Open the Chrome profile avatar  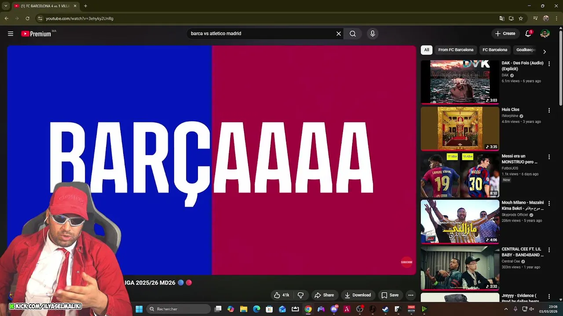pyautogui.click(x=546, y=18)
